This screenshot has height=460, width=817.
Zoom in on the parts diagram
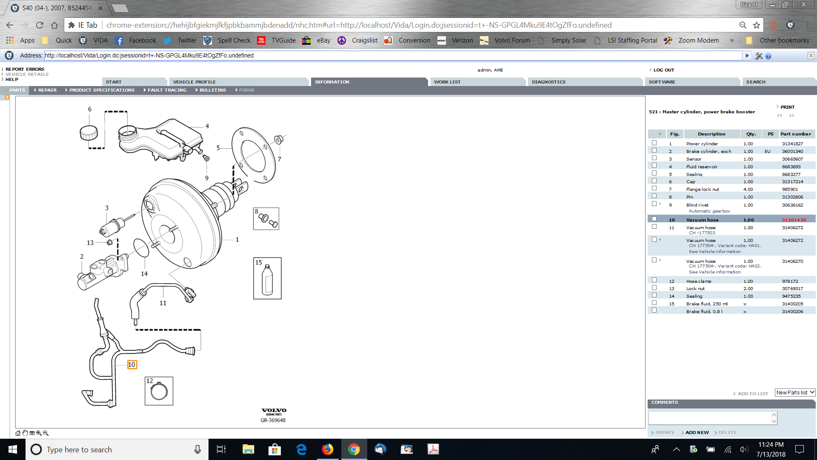click(x=39, y=433)
